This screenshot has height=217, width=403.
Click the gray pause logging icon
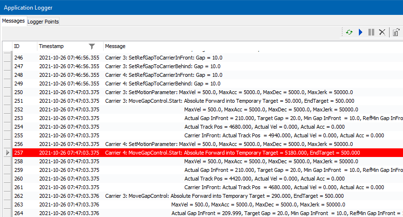click(371, 32)
